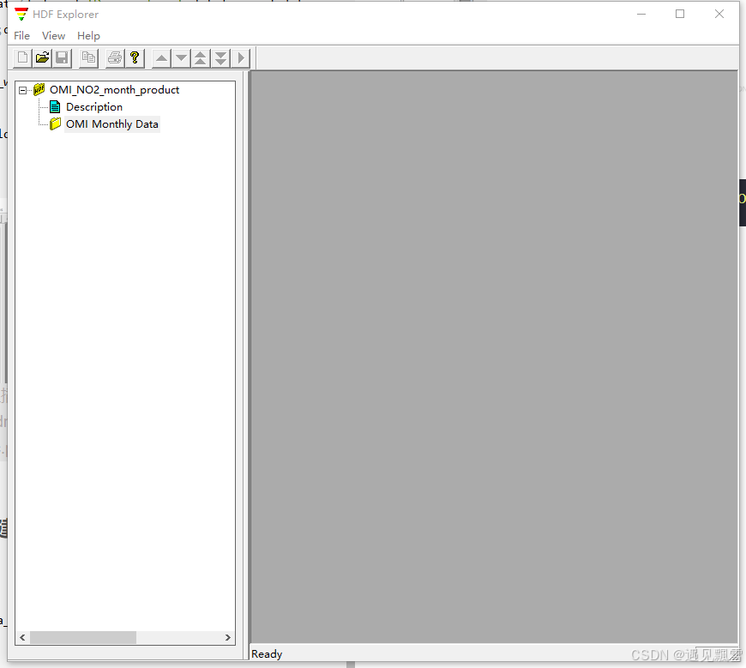The image size is (746, 668).
Task: Click the single down arrow toolbar button
Action: tap(181, 58)
